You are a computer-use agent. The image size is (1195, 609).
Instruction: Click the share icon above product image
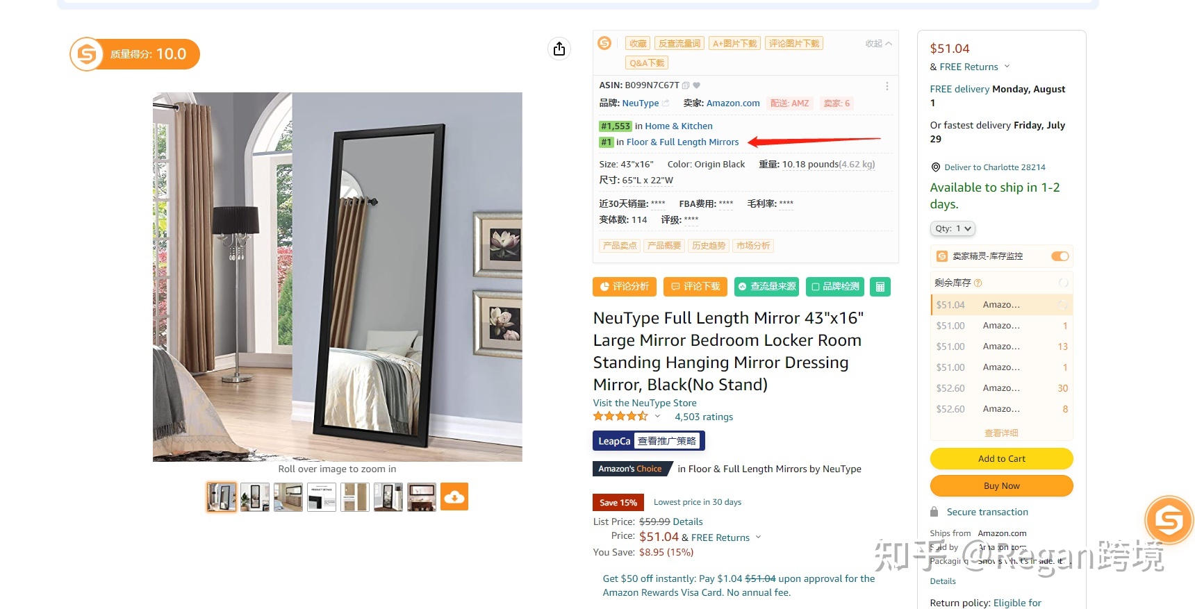[559, 49]
